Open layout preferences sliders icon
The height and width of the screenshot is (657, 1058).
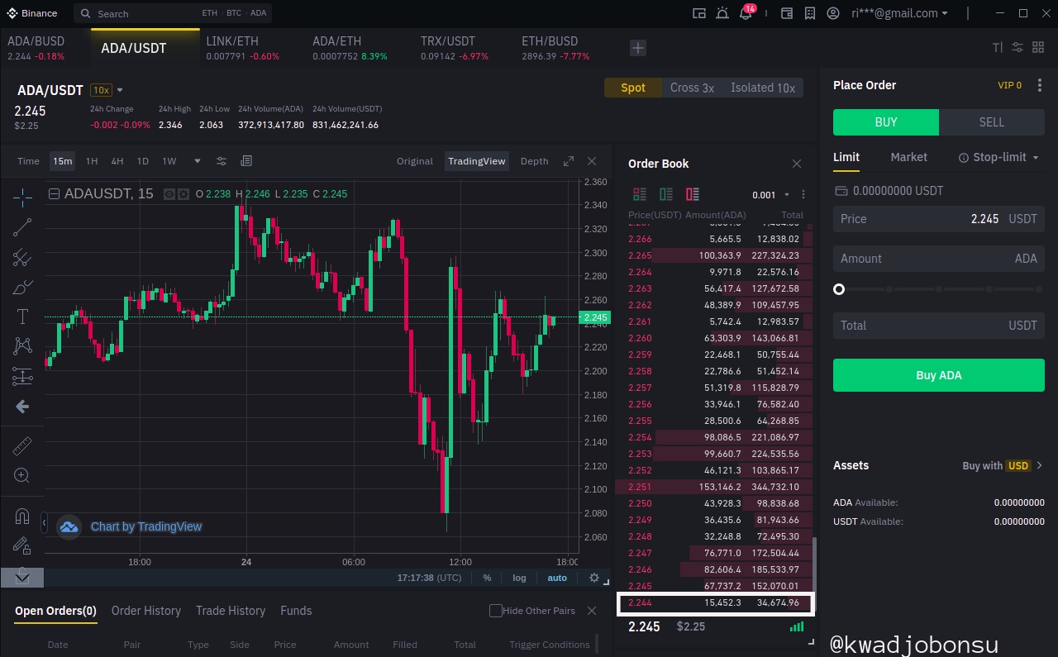tap(1017, 48)
